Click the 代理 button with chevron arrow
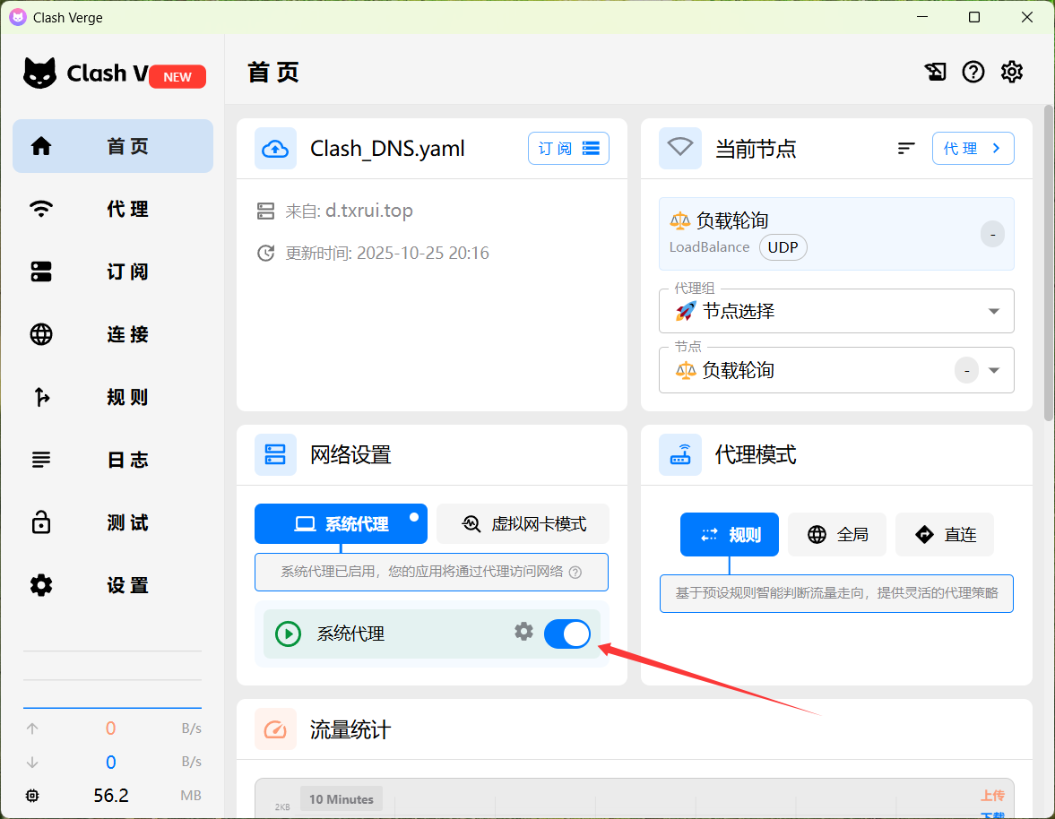This screenshot has width=1055, height=819. (x=973, y=149)
